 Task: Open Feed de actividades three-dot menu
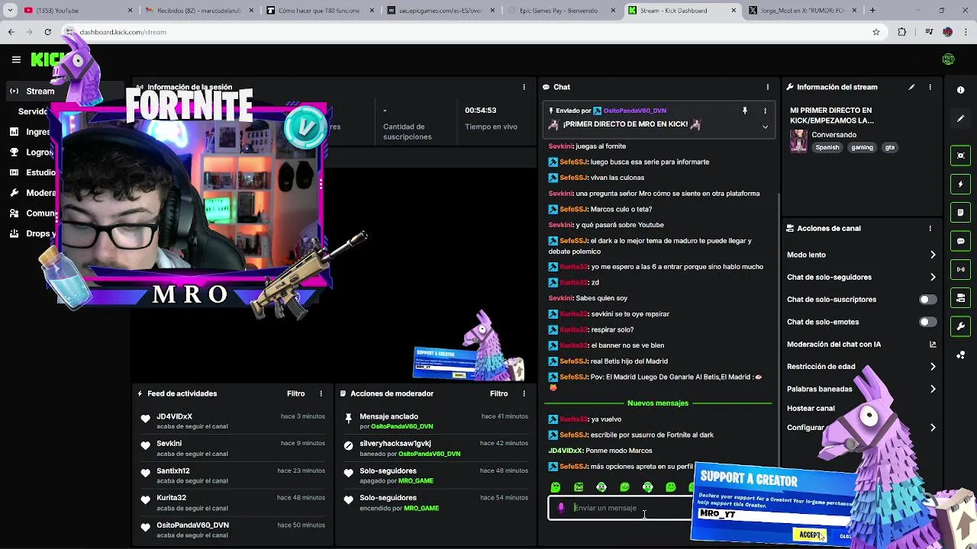tap(321, 393)
